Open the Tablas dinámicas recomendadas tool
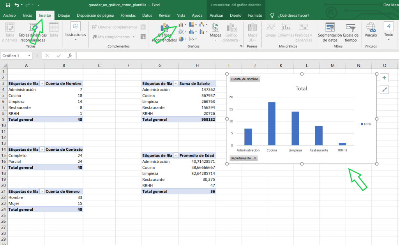The image size is (399, 245). coord(33,32)
